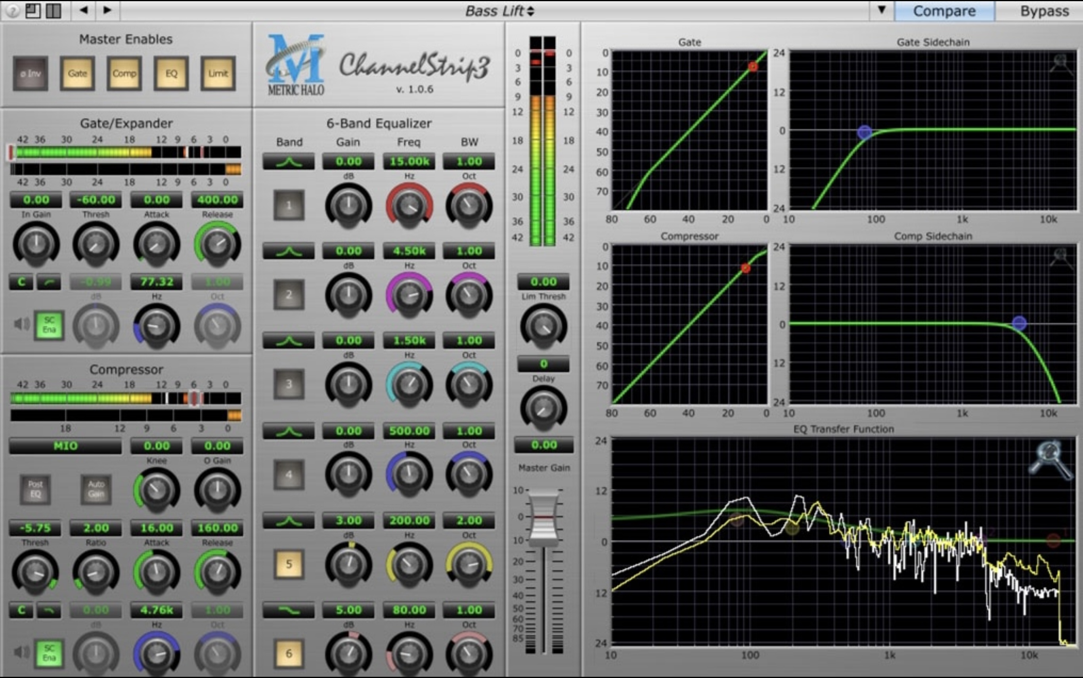
Task: Click the Compare button
Action: tap(944, 11)
